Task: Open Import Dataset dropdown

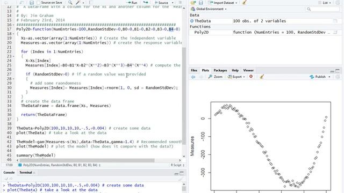Action: 223,3
